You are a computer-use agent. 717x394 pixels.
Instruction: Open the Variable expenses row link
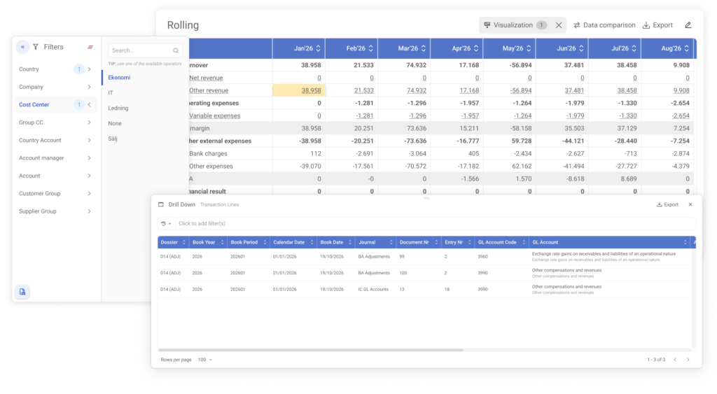(214, 115)
